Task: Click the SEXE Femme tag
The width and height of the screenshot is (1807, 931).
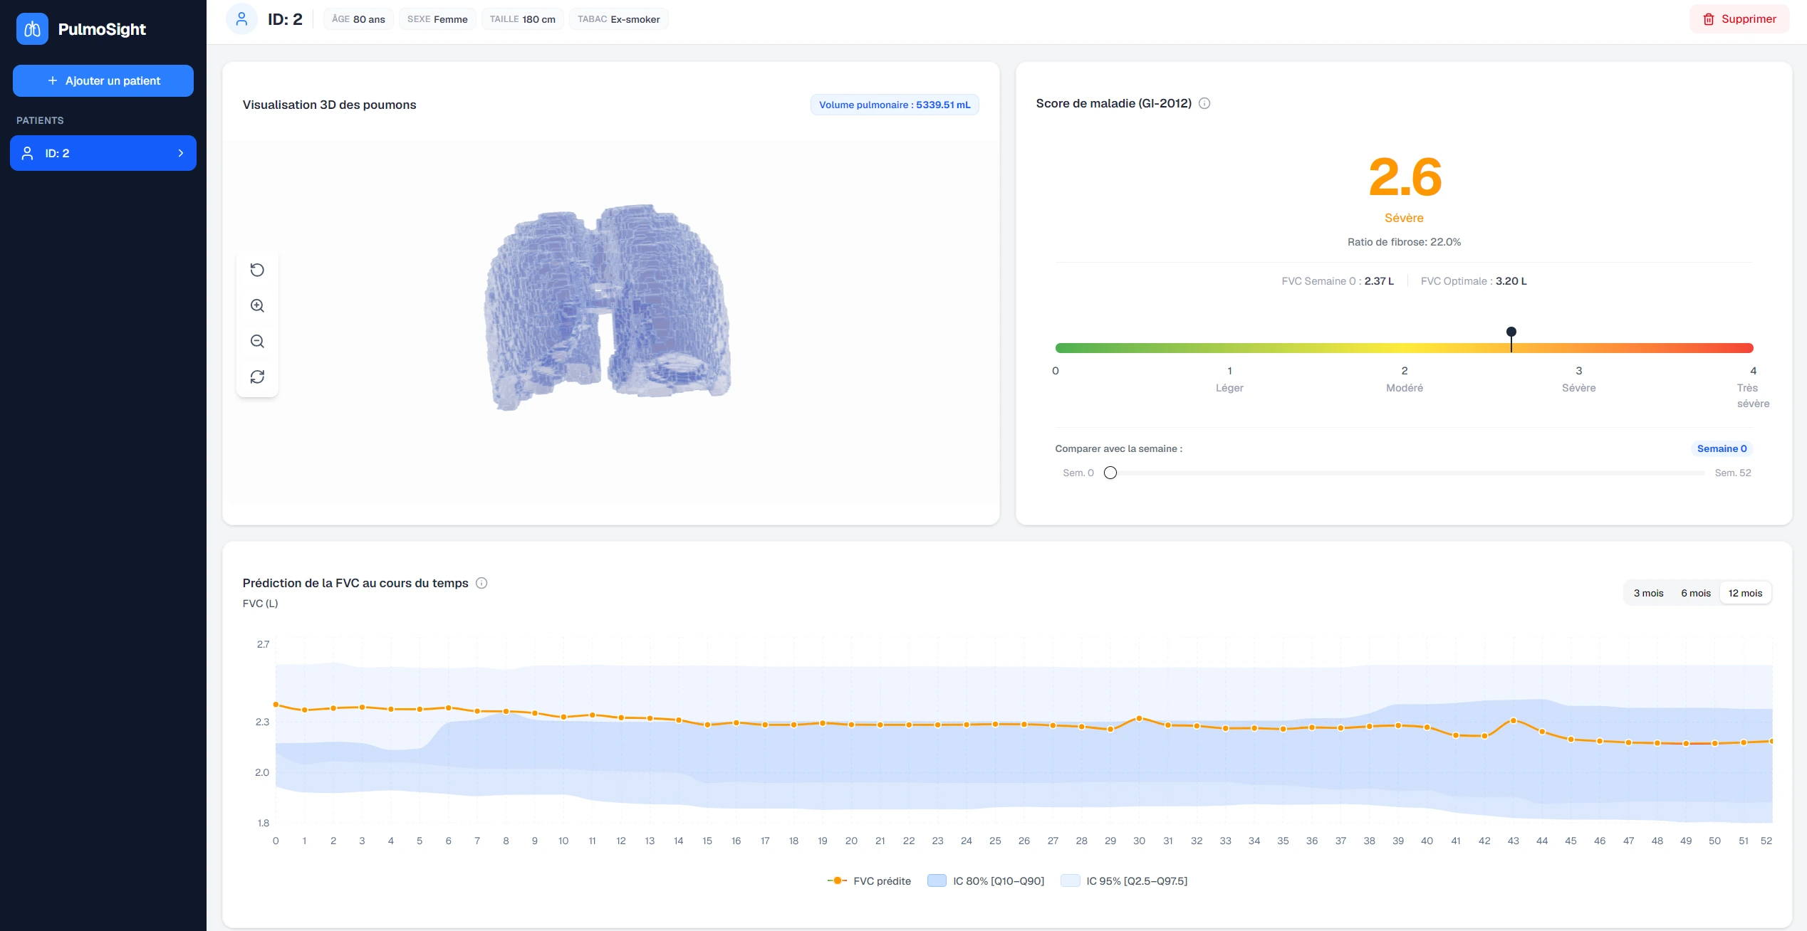Action: click(437, 19)
